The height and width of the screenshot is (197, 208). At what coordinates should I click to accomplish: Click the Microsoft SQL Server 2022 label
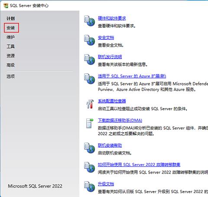35,186
